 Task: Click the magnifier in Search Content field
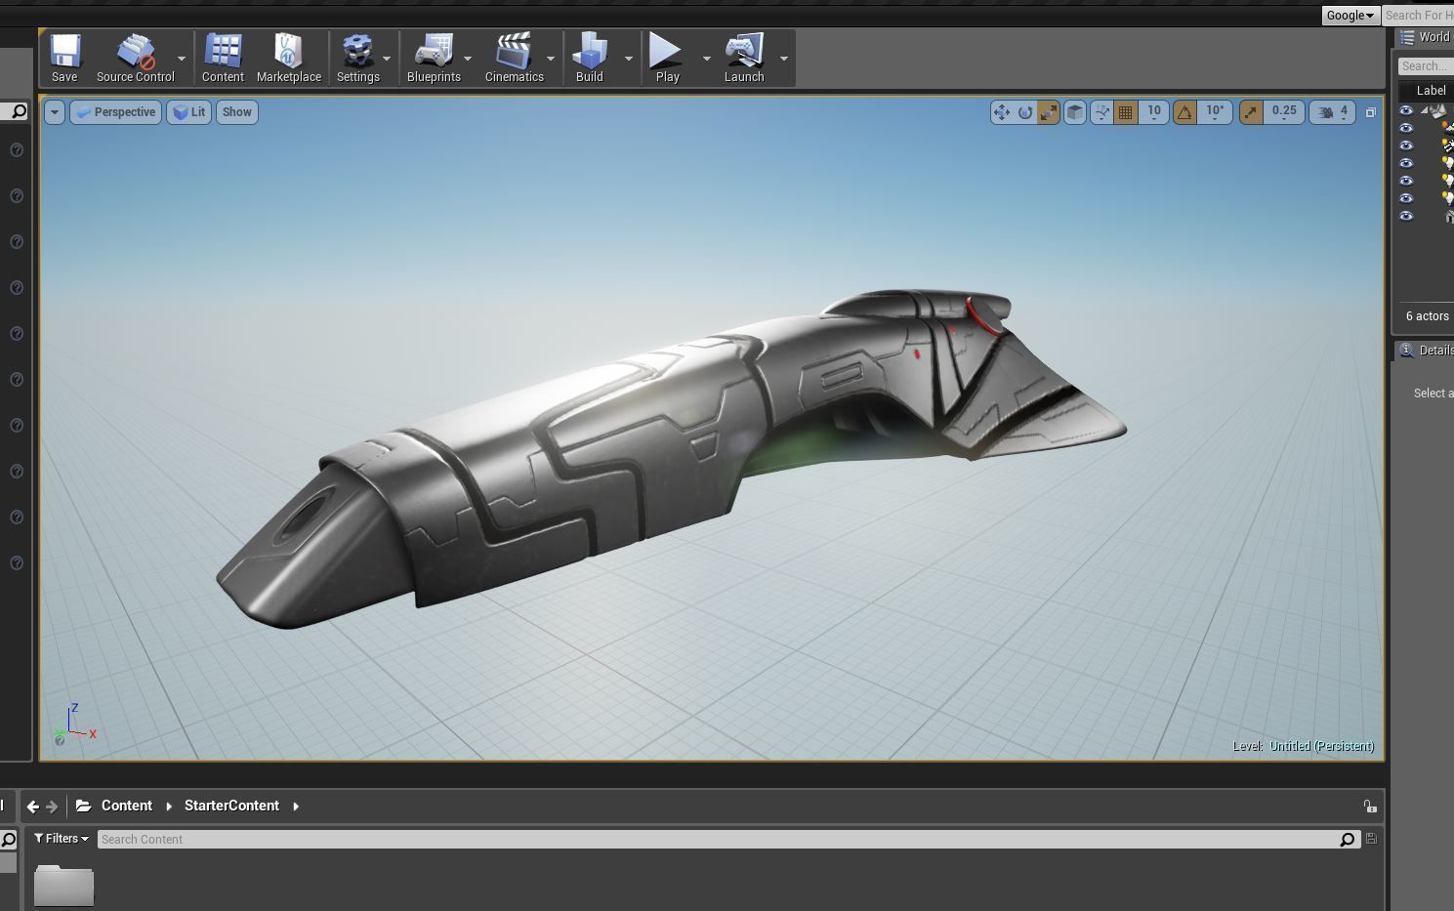[x=1348, y=840]
